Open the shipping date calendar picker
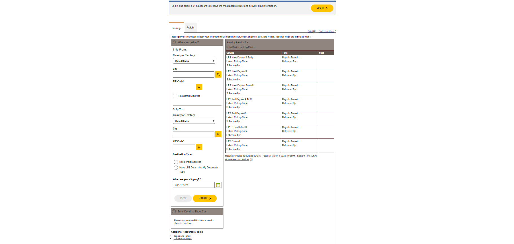The width and height of the screenshot is (514, 244). [218, 185]
